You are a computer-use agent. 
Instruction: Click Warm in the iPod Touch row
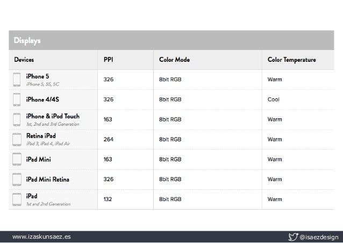click(x=275, y=119)
